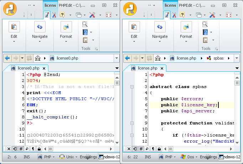The height and width of the screenshot is (164, 243).
Task: Click the spbas class icon in the breadcrumb
Action: pyautogui.click(x=209, y=58)
